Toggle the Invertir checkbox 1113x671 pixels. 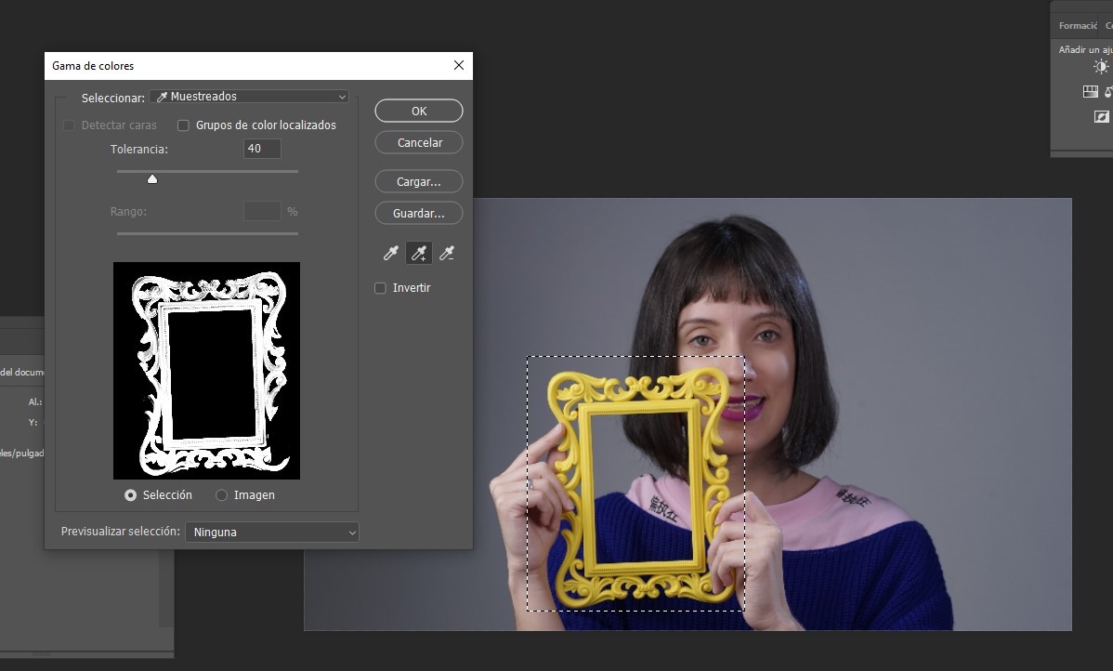(380, 288)
